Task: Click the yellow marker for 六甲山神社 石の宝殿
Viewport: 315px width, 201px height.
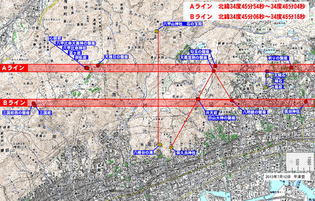Action: [156, 31]
